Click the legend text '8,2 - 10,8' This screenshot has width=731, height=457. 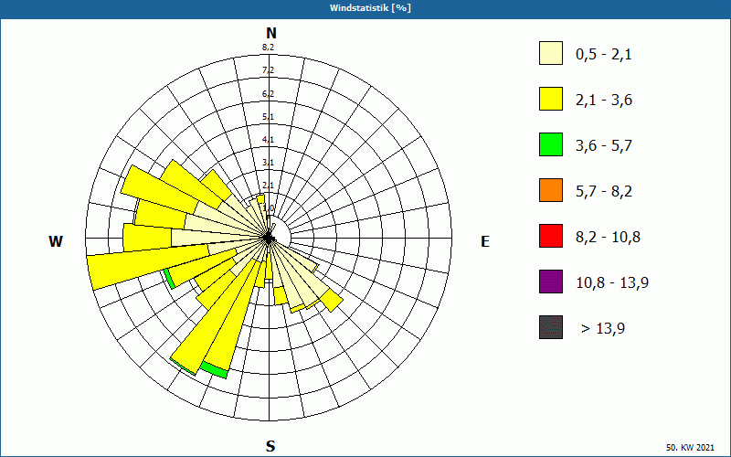608,238
